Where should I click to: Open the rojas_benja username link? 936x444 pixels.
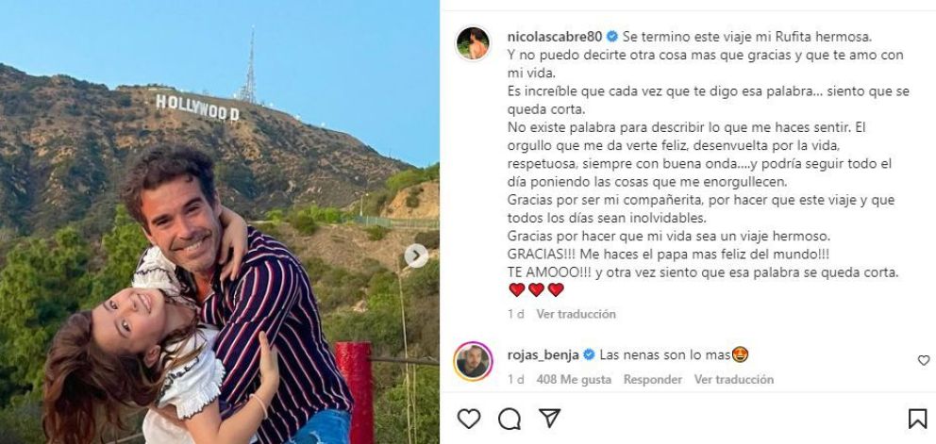coord(543,355)
